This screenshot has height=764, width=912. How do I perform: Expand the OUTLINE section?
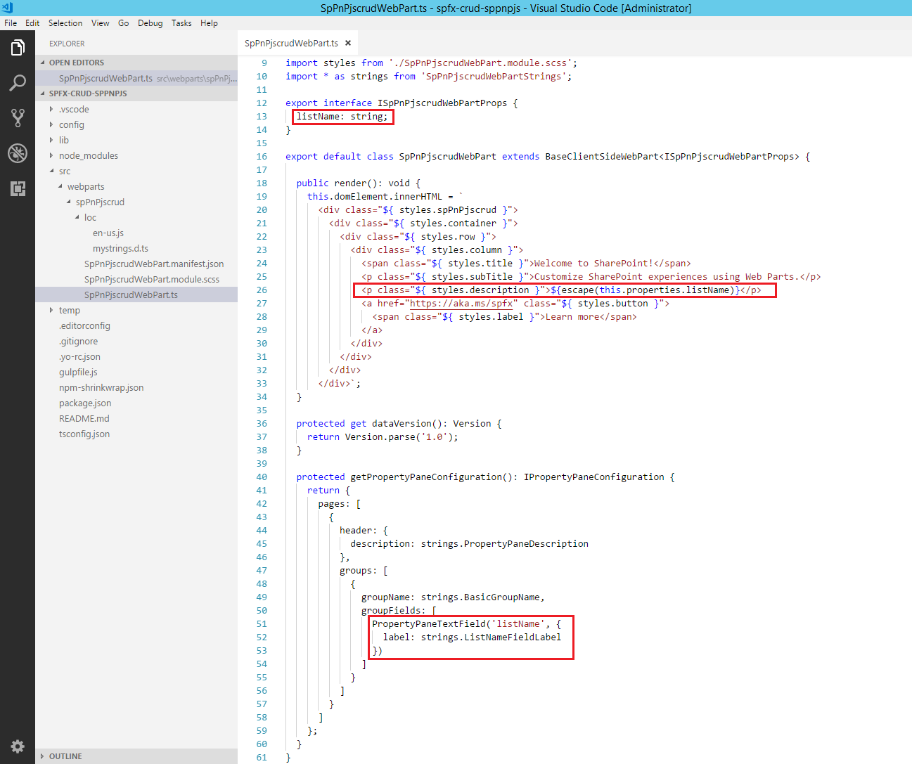click(x=65, y=756)
